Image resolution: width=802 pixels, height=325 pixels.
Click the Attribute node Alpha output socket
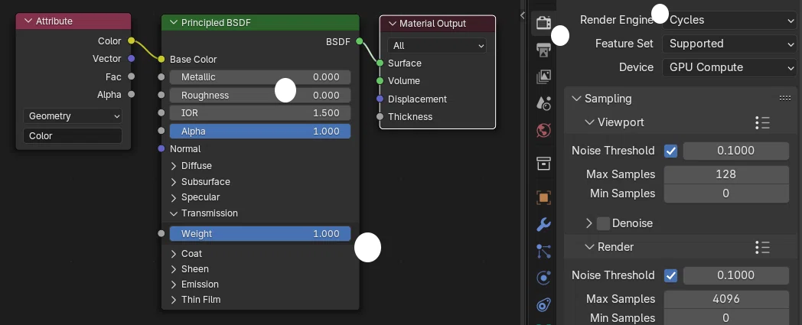[x=132, y=95]
